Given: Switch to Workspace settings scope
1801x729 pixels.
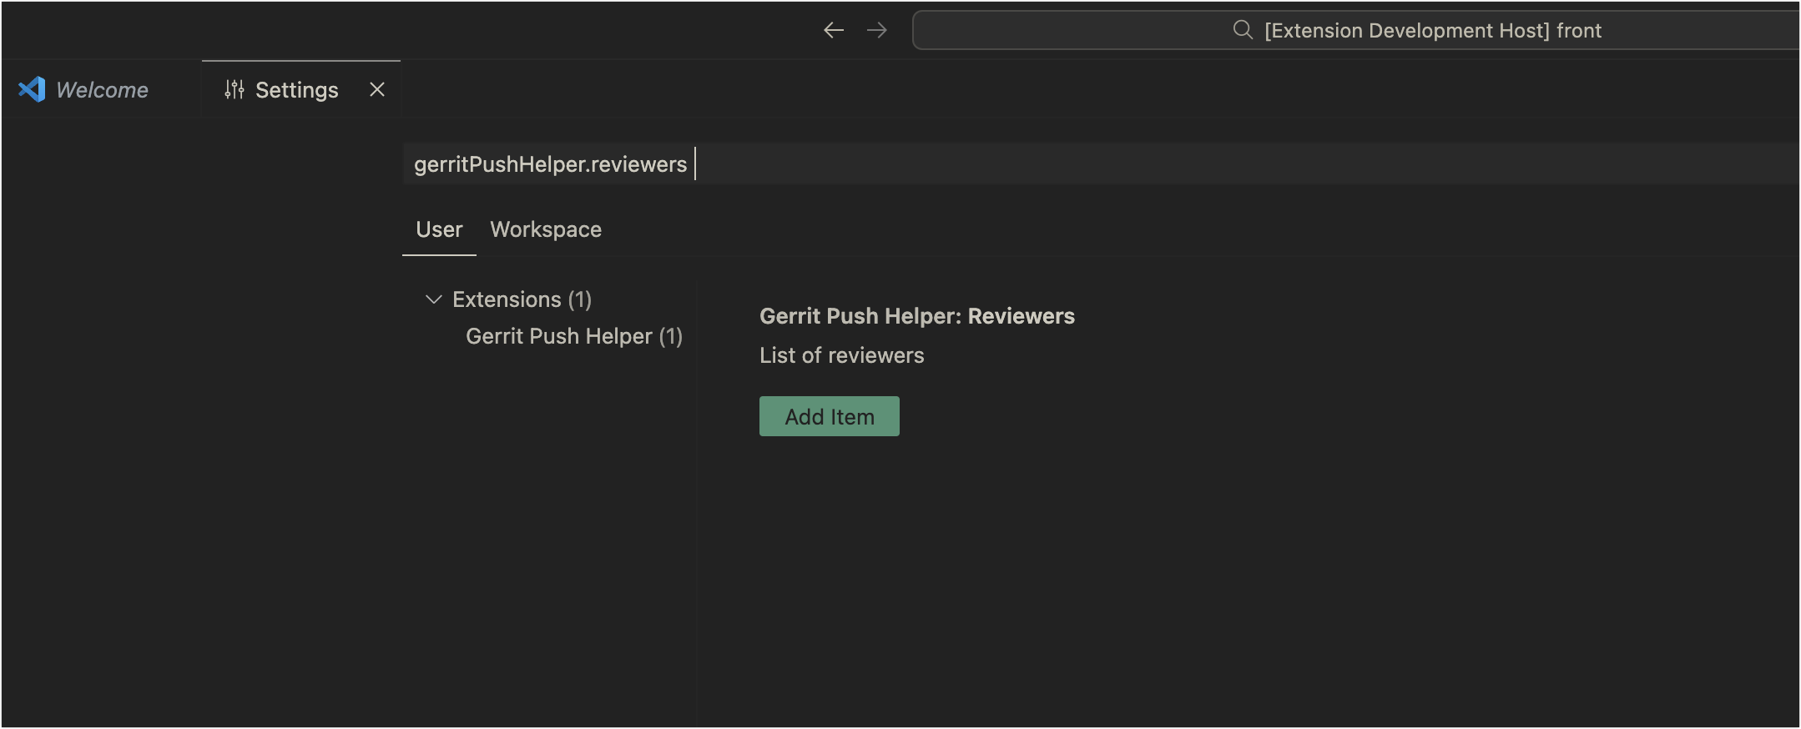Looking at the screenshot, I should 546,229.
